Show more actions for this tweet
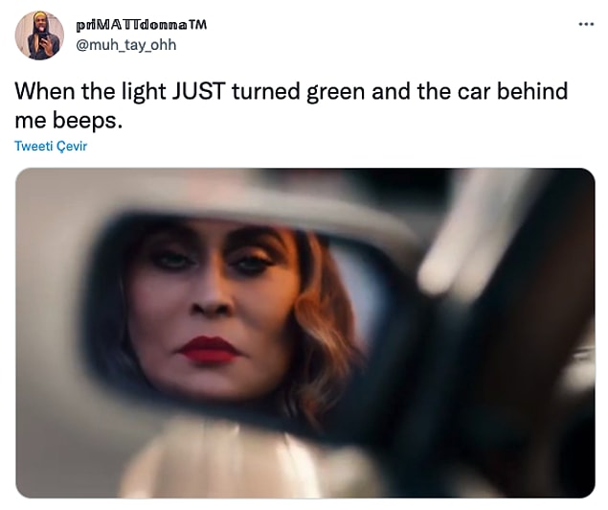Viewport: 608px width, 510px height. [x=586, y=25]
